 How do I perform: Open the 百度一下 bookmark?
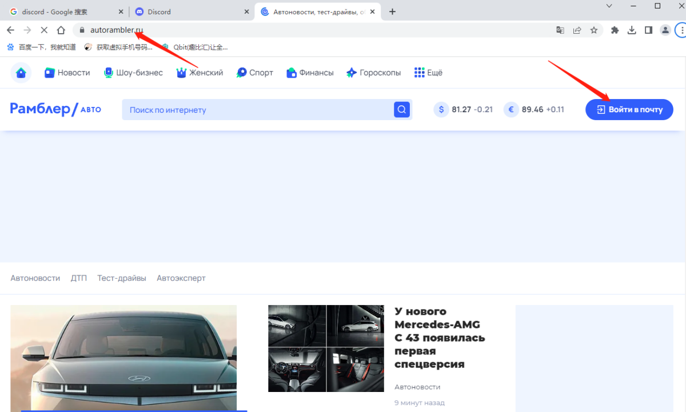coord(41,47)
